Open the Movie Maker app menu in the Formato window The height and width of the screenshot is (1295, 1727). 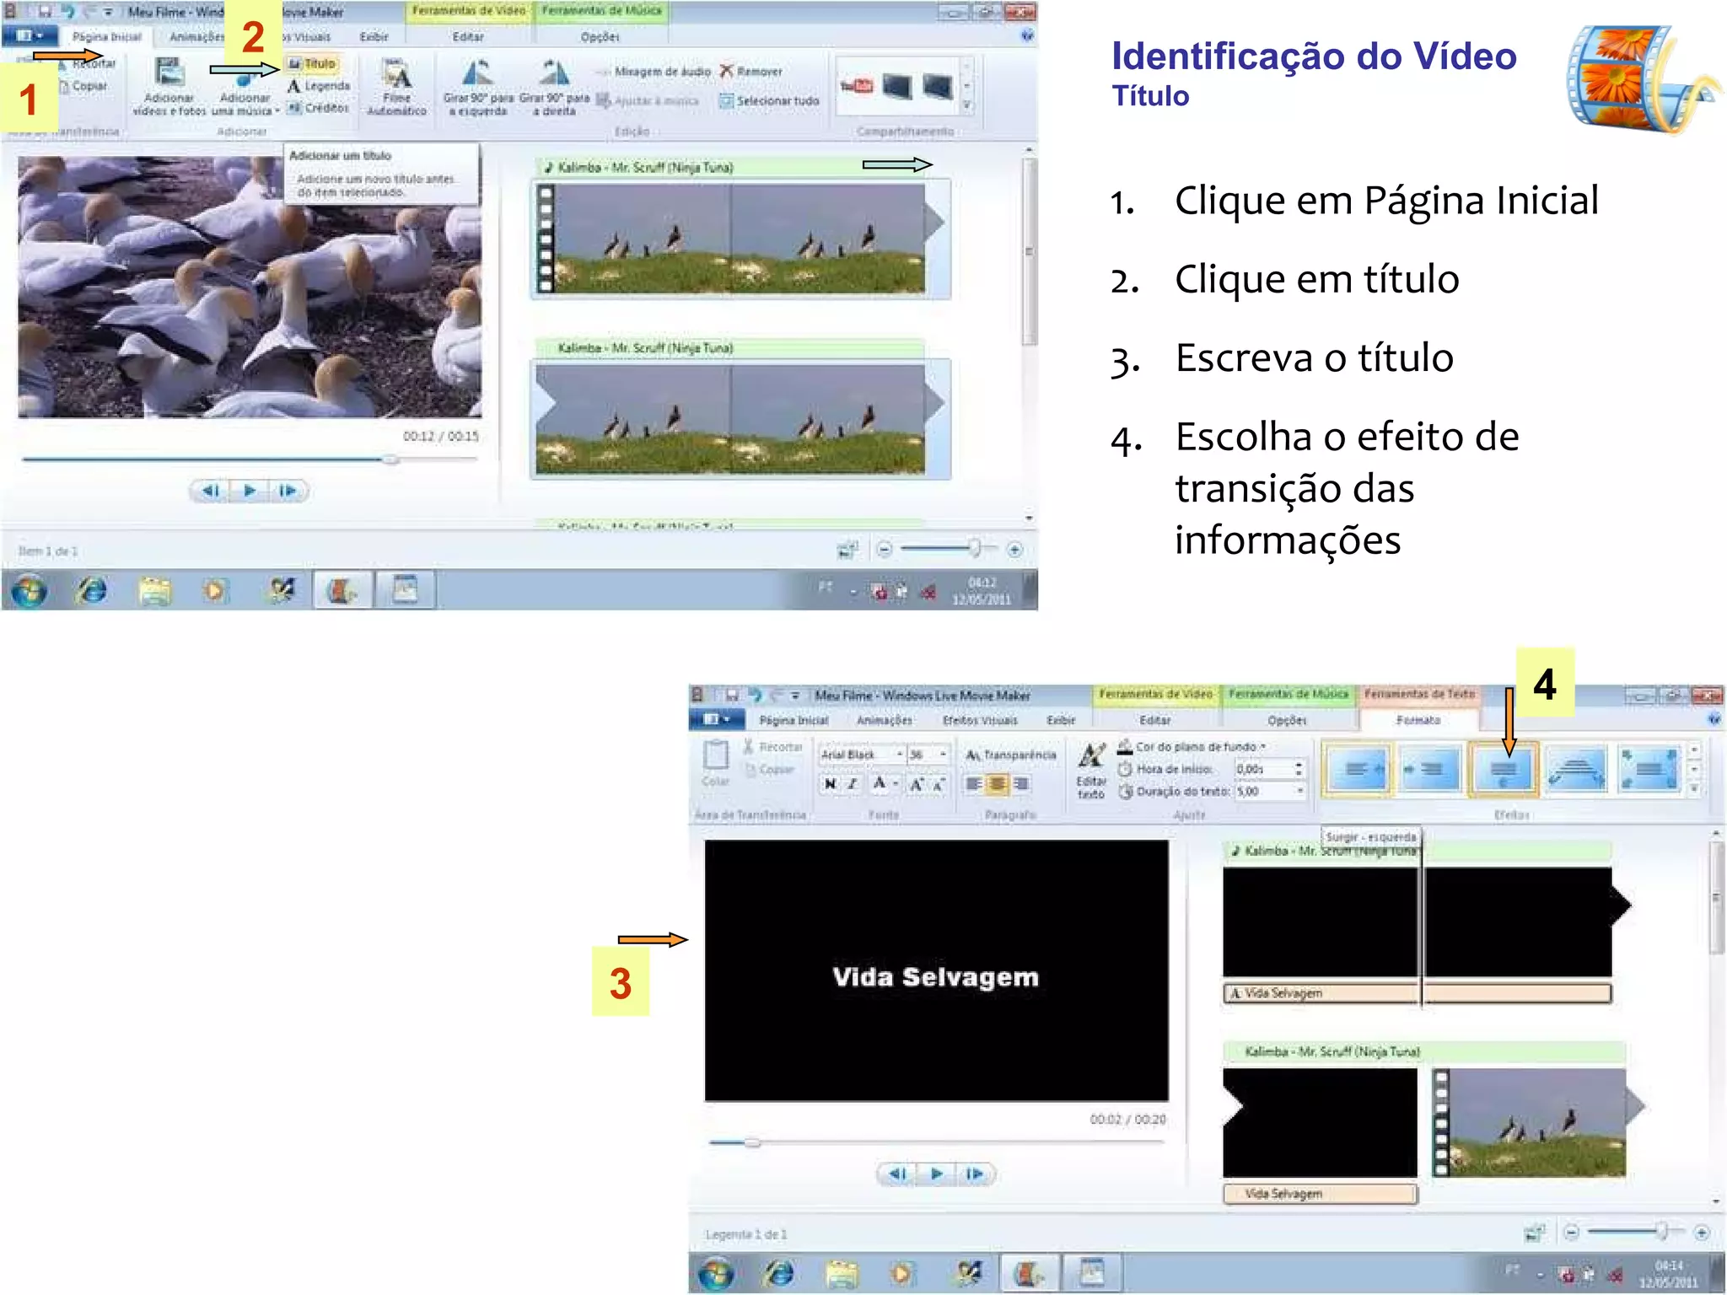click(x=716, y=720)
